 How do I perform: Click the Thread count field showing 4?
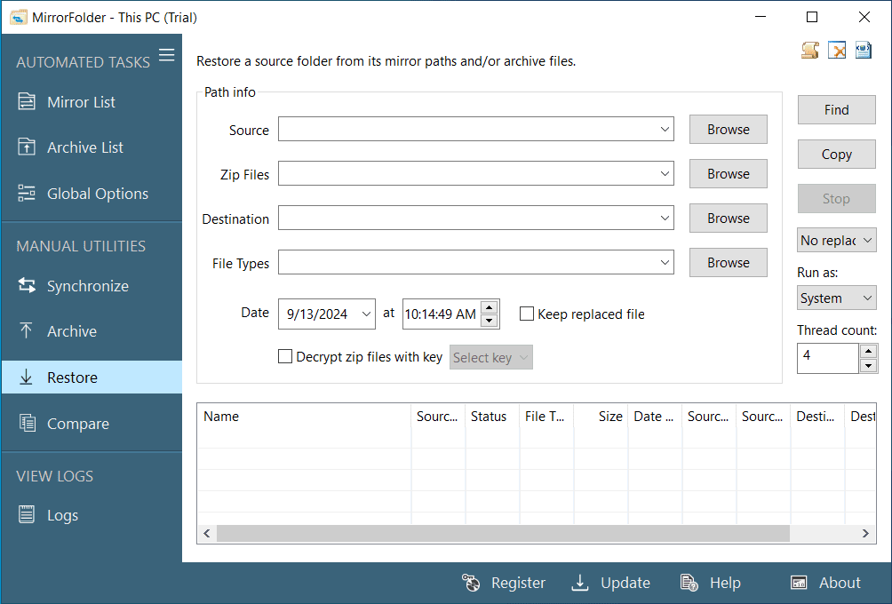[828, 358]
